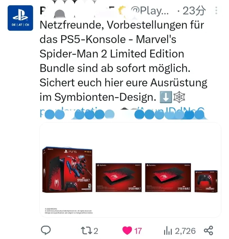Click the @Play... account handle

(x=150, y=11)
